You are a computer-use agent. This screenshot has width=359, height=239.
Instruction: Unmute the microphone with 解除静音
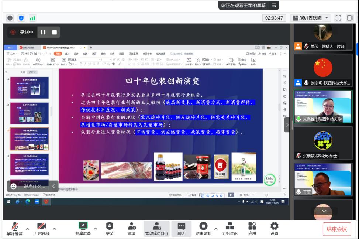[15, 229]
